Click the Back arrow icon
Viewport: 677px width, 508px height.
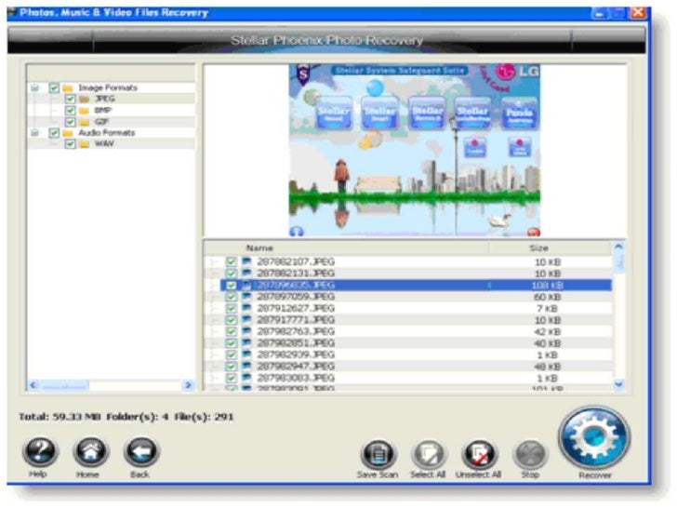141,451
